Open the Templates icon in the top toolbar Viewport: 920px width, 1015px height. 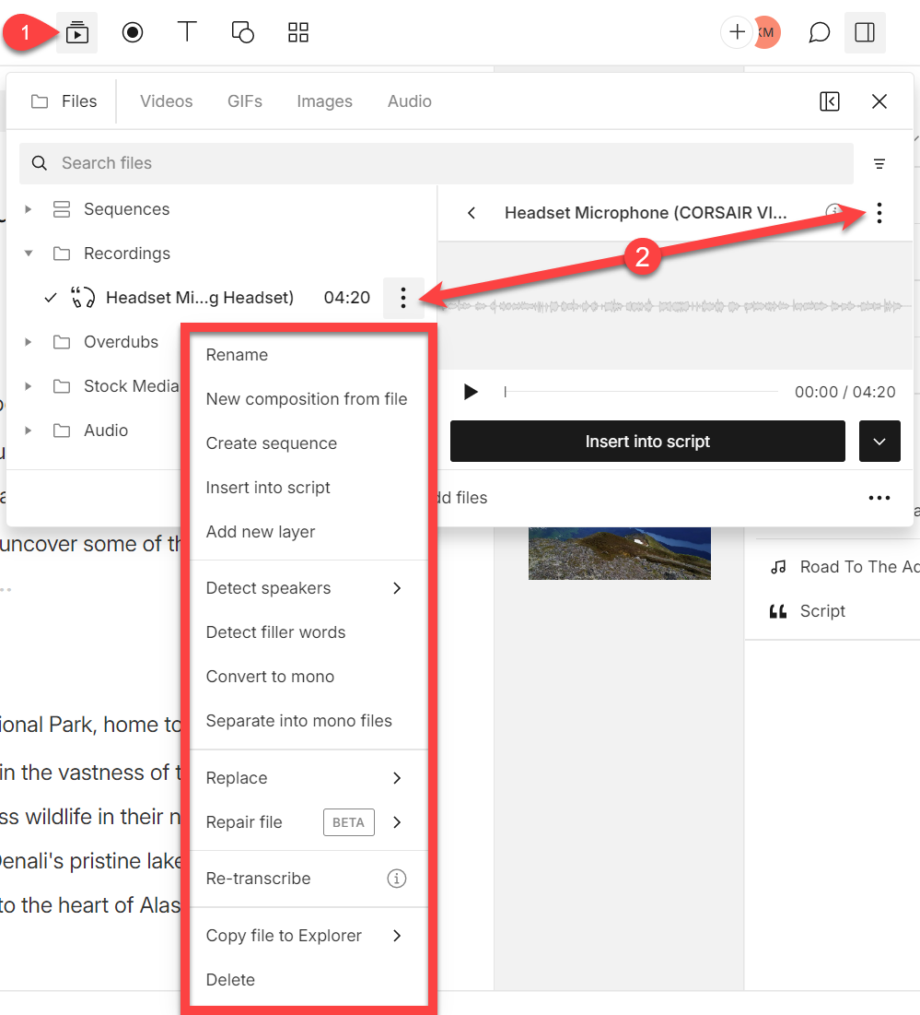tap(297, 31)
